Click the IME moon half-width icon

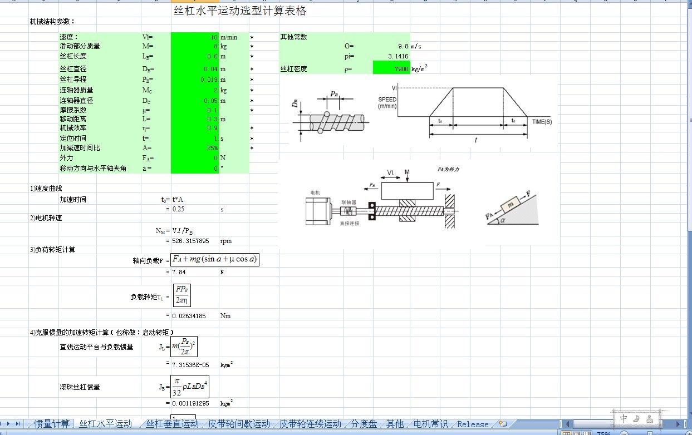click(x=637, y=418)
